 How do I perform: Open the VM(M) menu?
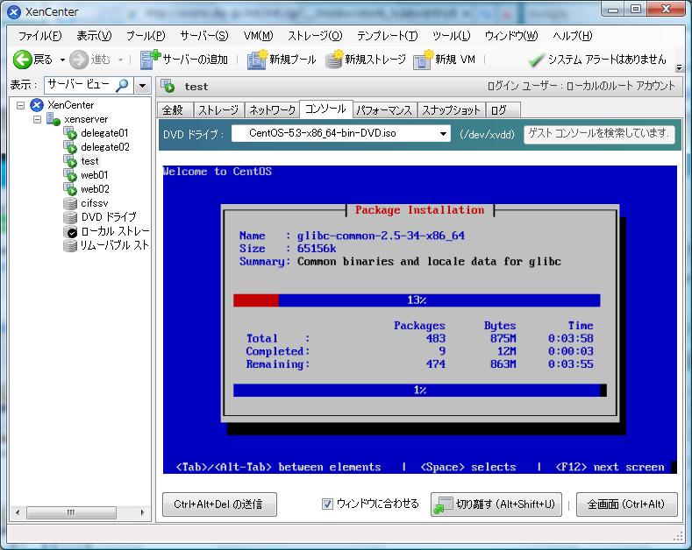tap(258, 36)
